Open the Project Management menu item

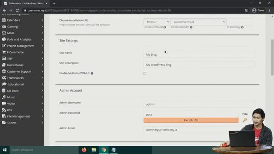pyautogui.click(x=21, y=46)
